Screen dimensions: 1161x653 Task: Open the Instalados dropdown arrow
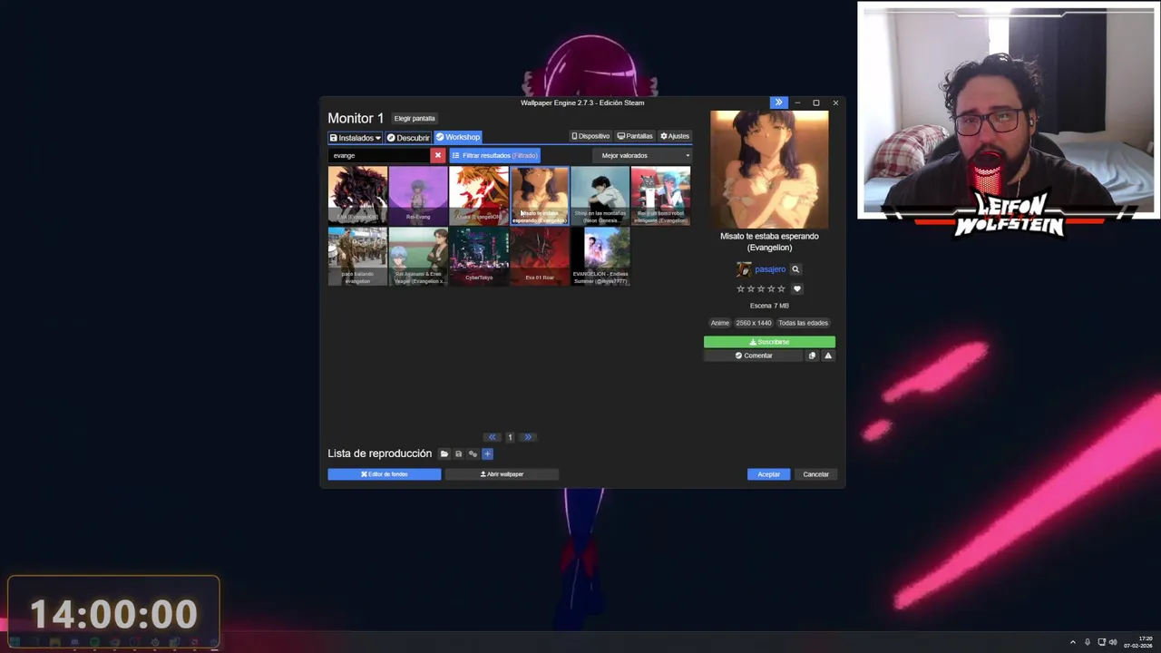[377, 138]
